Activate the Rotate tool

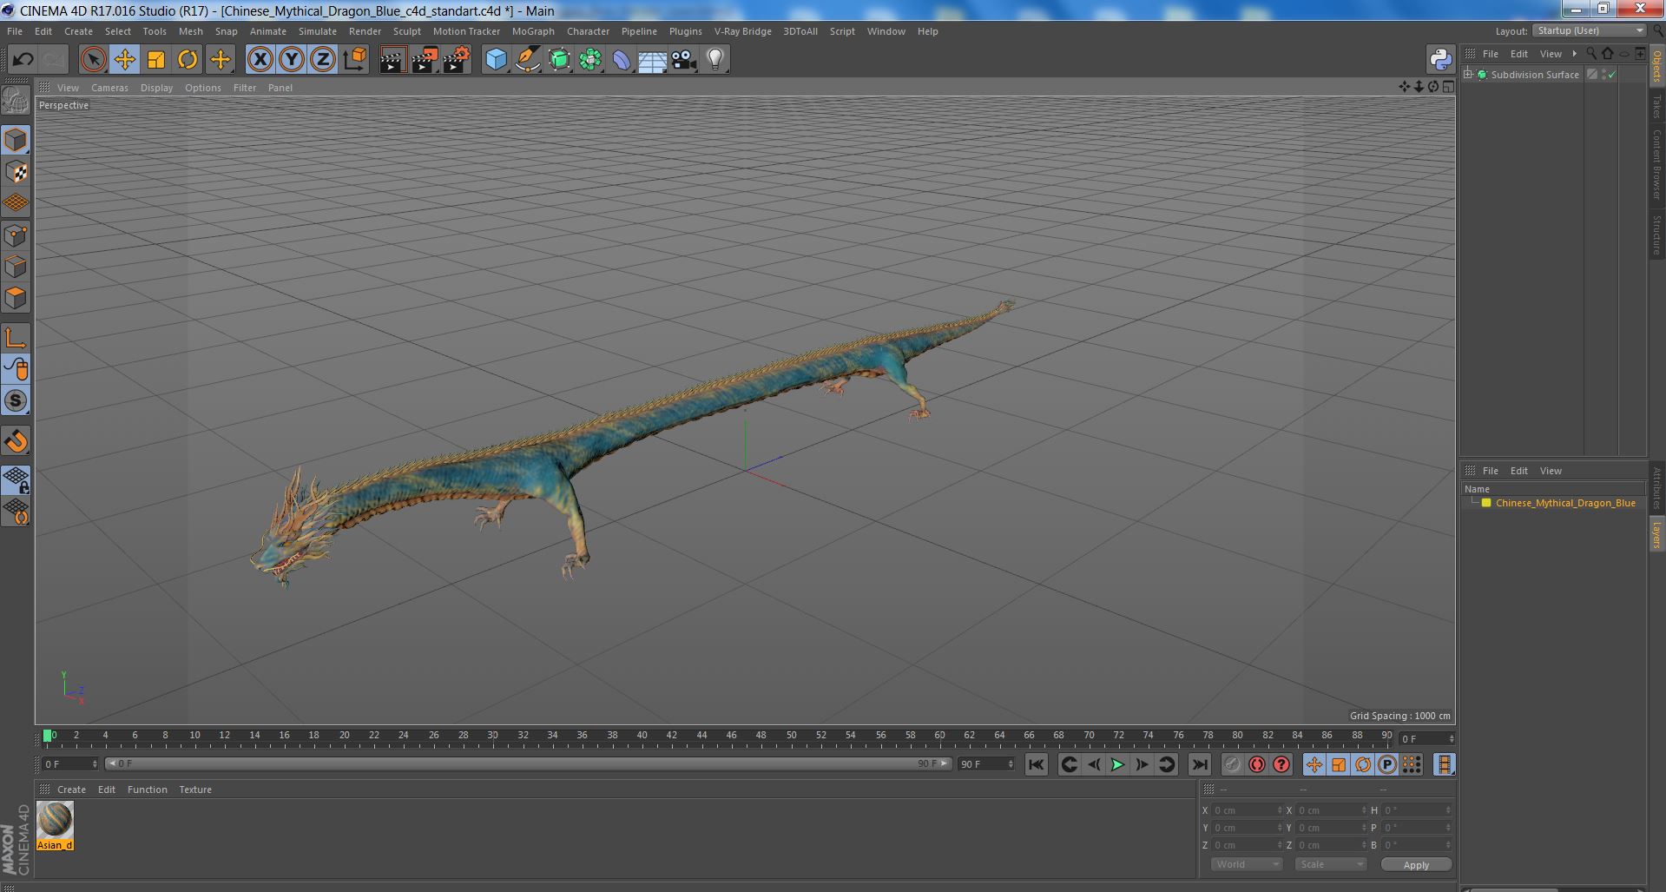click(188, 59)
